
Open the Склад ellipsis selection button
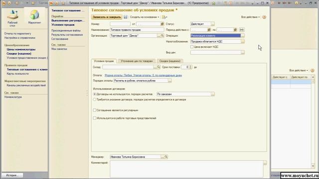(x=155, y=67)
